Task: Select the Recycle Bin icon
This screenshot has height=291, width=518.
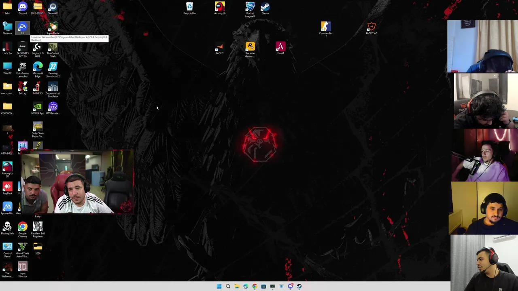Action: 189,8
